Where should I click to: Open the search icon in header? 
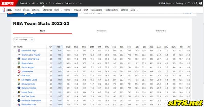pyautogui.click(x=196, y=3)
